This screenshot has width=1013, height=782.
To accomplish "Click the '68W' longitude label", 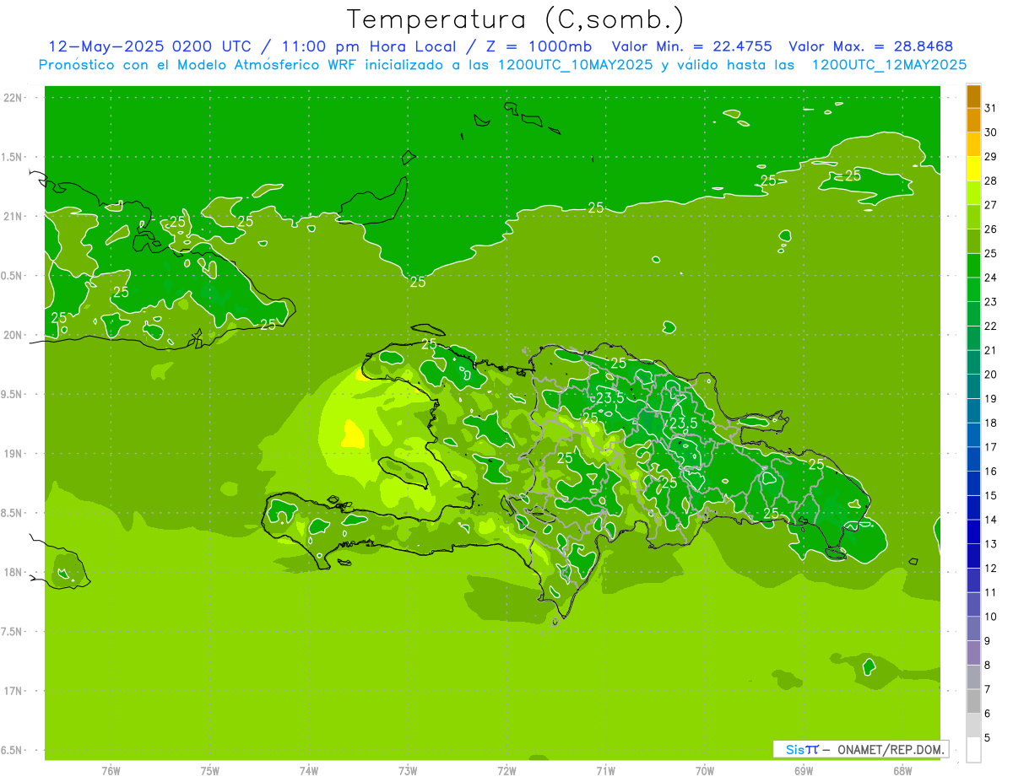I will (x=902, y=771).
